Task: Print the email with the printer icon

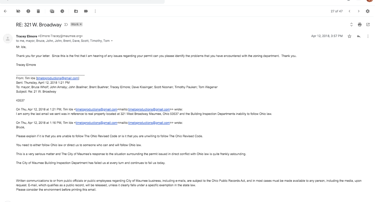Action: coord(360,25)
